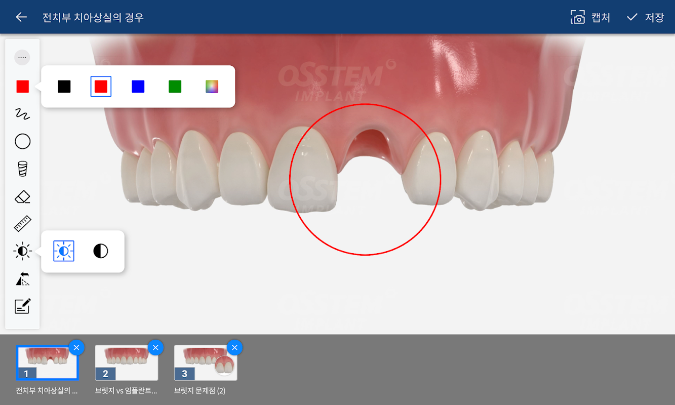This screenshot has height=405, width=675.
Task: Select the eraser tool
Action: pyautogui.click(x=22, y=196)
